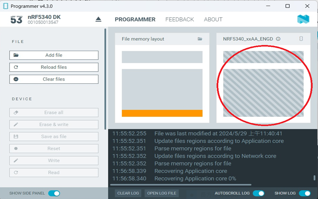
Task: Click the log timestamp 11:56:58.339
Action: (x=129, y=171)
